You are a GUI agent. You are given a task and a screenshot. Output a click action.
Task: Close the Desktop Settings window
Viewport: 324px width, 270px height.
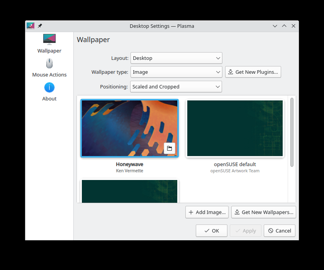[x=293, y=26]
